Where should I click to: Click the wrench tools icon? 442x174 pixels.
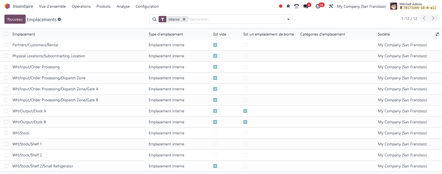(331, 6)
